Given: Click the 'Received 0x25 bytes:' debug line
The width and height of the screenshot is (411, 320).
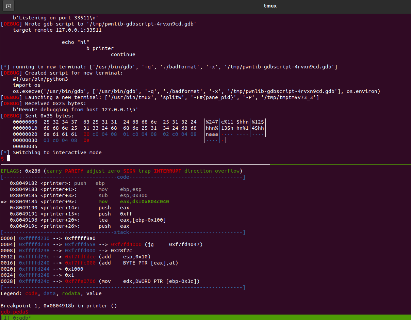Looking at the screenshot, I should click(44, 103).
